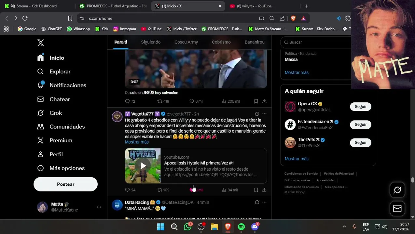Open Grok icon on Data Racing post
The width and height of the screenshot is (415, 234).
pos(257,202)
